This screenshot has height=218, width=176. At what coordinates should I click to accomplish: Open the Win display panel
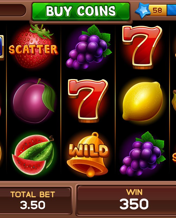126,200
